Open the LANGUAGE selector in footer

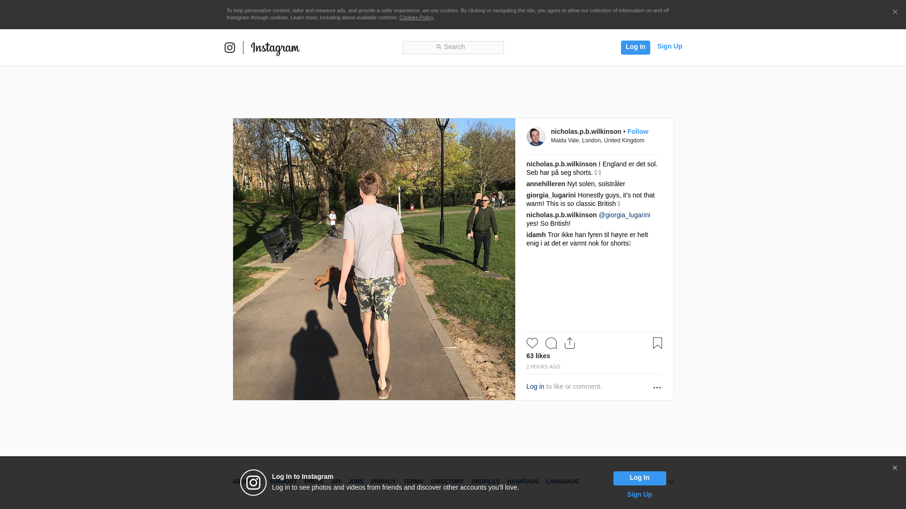(x=562, y=482)
